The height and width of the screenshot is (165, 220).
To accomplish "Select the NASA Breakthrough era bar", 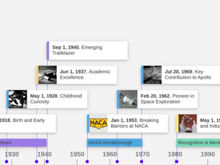I will coord(115,143).
